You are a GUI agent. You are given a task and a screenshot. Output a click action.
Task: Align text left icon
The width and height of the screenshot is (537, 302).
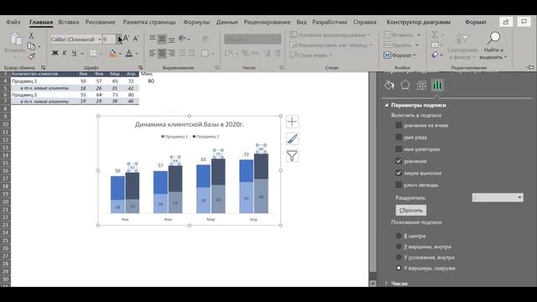(153, 53)
